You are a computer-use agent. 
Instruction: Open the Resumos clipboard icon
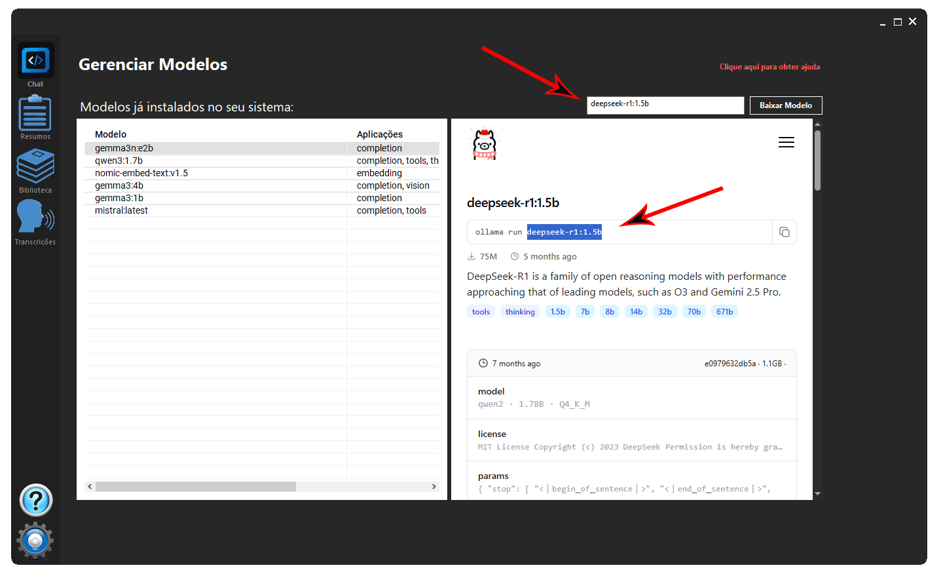[x=35, y=114]
